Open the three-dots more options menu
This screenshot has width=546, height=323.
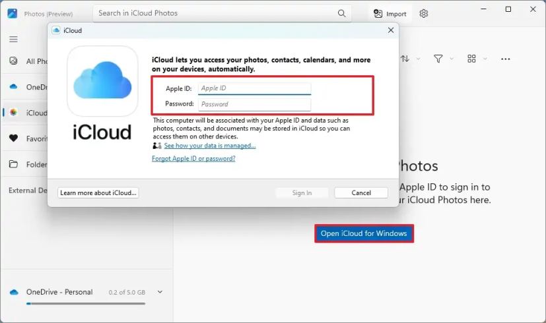(505, 59)
